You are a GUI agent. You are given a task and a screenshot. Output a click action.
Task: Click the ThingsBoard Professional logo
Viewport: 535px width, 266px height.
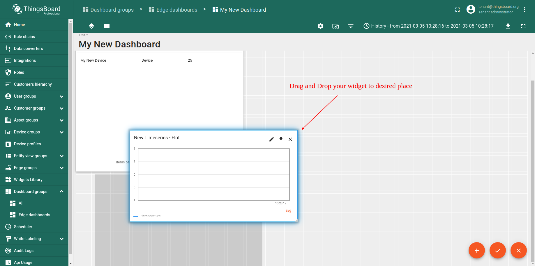point(36,10)
